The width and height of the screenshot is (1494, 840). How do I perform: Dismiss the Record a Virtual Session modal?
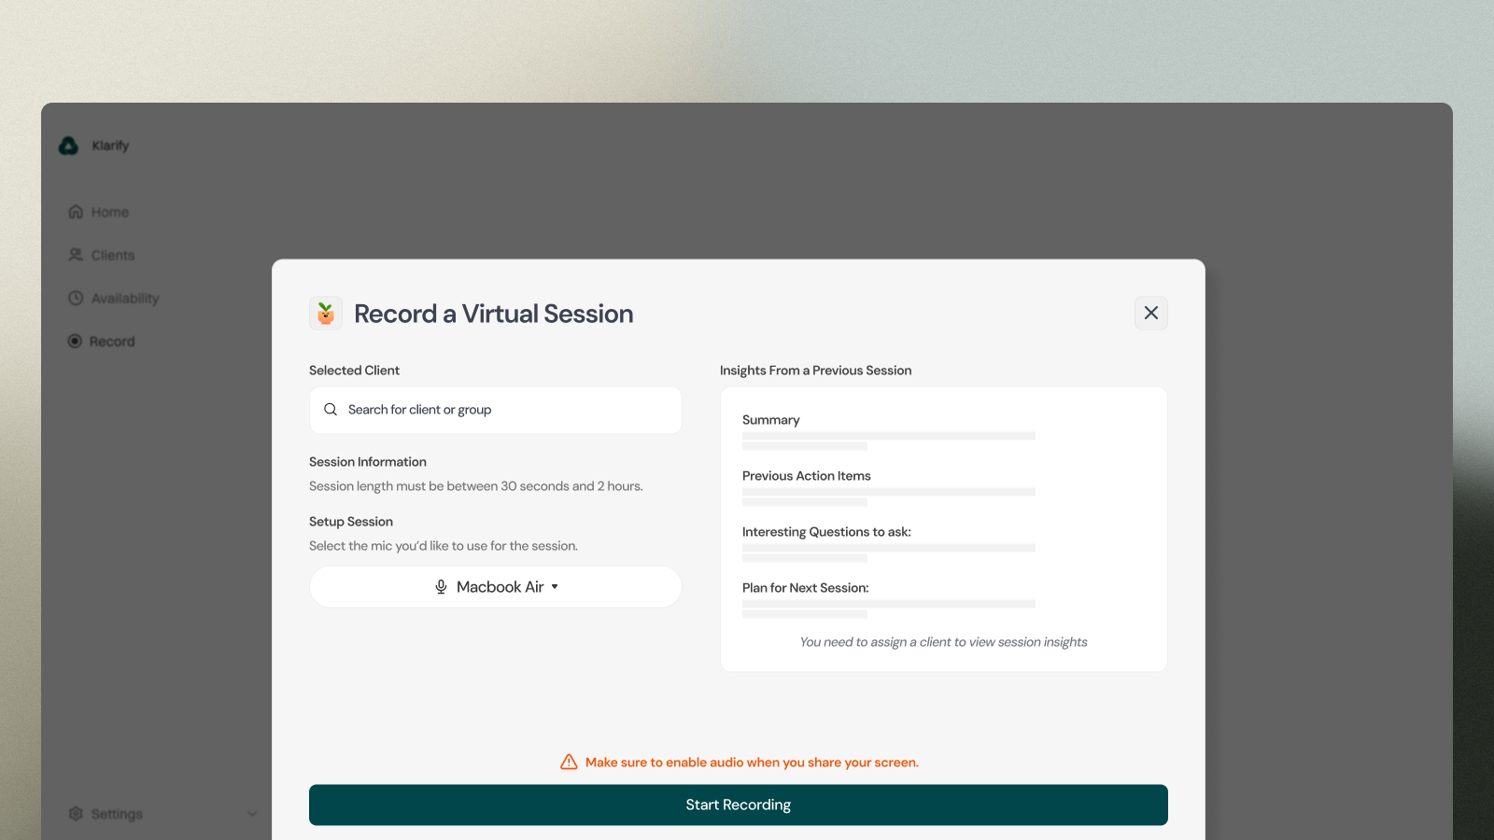pos(1150,313)
